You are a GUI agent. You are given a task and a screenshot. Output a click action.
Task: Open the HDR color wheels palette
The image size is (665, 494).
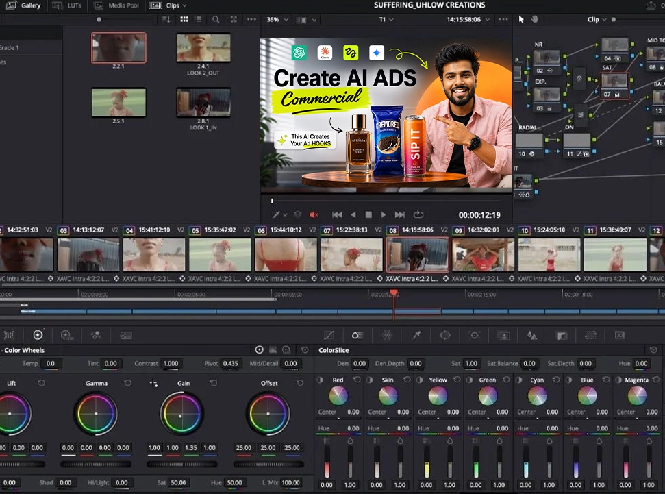tap(66, 335)
